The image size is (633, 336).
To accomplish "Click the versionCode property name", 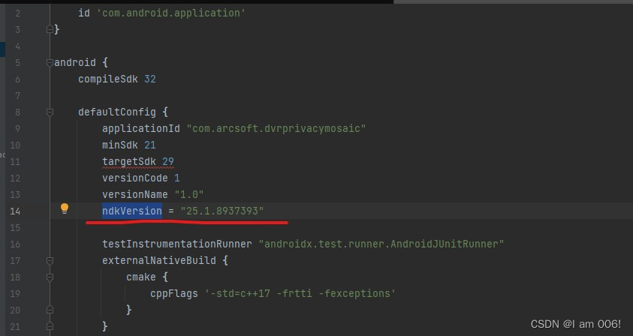I will click(135, 178).
